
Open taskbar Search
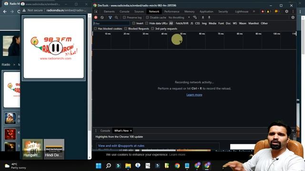click(x=108, y=166)
